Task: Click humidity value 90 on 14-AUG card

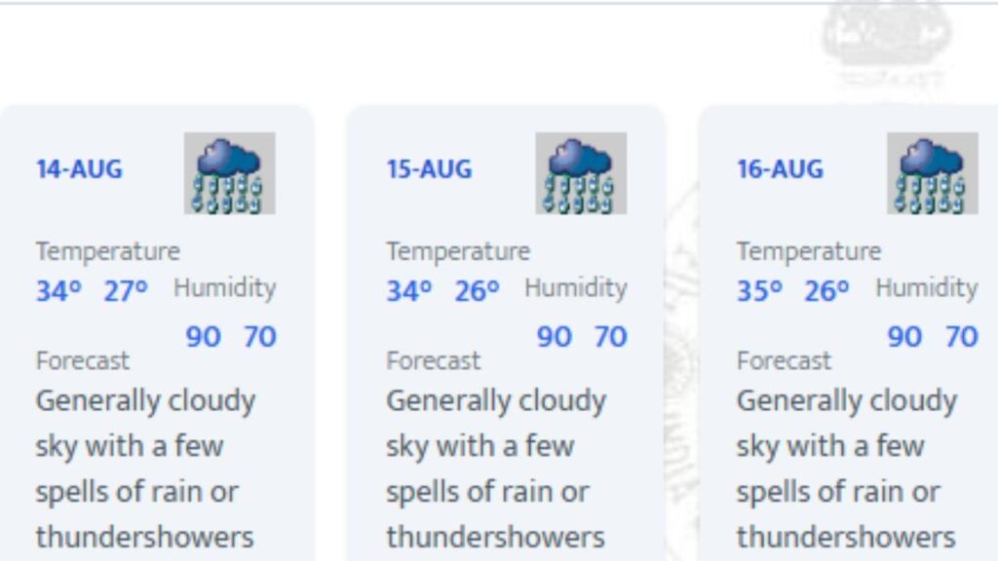Action: [x=203, y=336]
